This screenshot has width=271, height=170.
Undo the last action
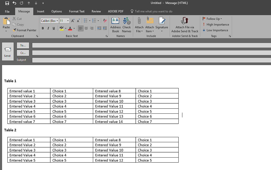14,3
